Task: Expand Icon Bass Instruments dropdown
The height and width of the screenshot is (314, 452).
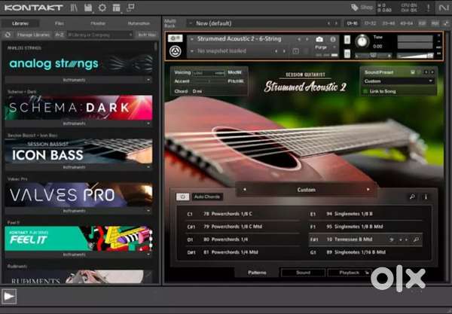Action: 78,167
